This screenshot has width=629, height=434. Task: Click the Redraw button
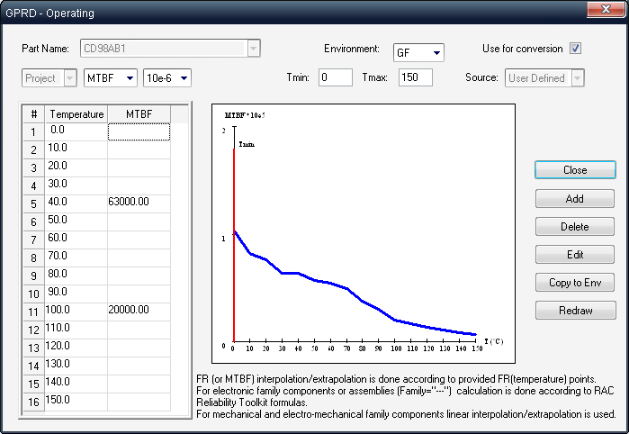[574, 311]
